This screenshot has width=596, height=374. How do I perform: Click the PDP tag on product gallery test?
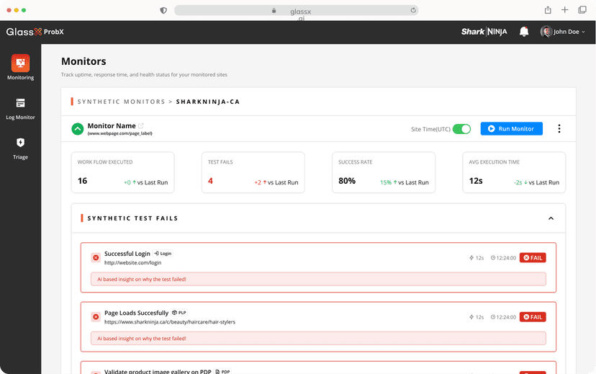[x=222, y=372]
